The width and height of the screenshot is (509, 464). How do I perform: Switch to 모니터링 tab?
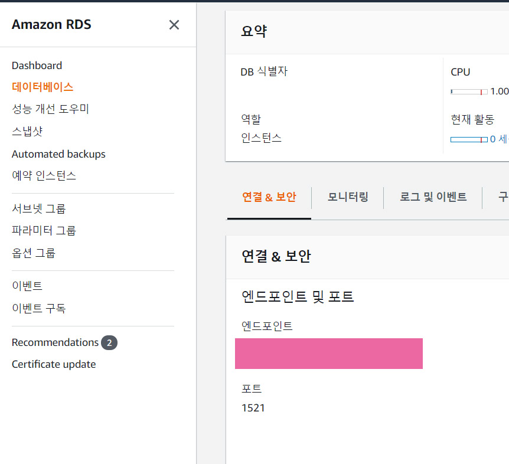coord(348,197)
